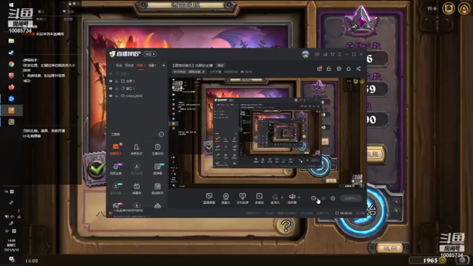The width and height of the screenshot is (473, 266).
Task: Open the hamburger menu in title bar
Action: click(339, 54)
